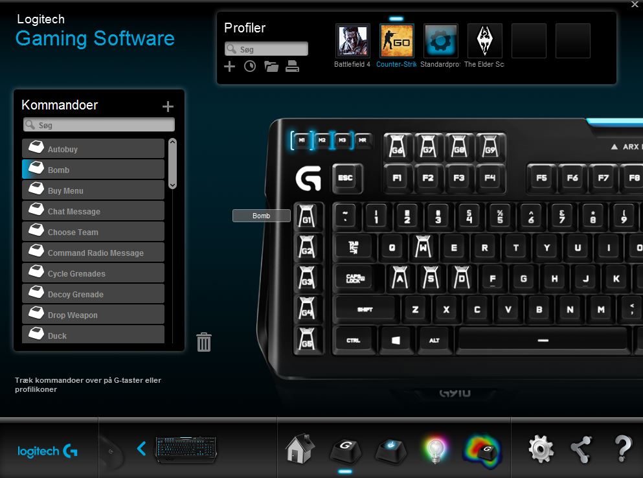Screen dimensions: 643x478
Task: Click the command list scroll down arrow
Action: [x=173, y=185]
